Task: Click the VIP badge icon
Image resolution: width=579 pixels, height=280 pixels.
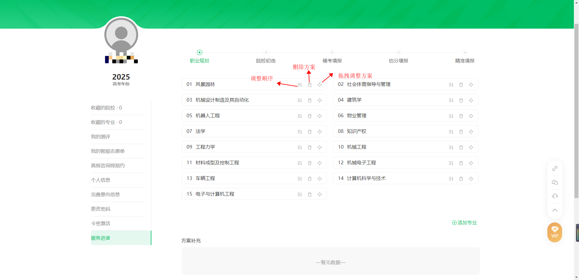Action: [x=555, y=232]
